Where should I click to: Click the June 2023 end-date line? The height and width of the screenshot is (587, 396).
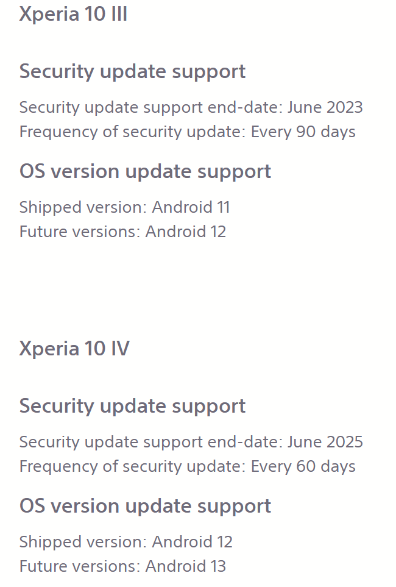click(191, 107)
